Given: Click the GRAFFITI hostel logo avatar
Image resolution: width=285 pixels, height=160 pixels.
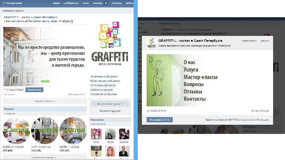Looking at the screenshot, I should click(110, 44).
